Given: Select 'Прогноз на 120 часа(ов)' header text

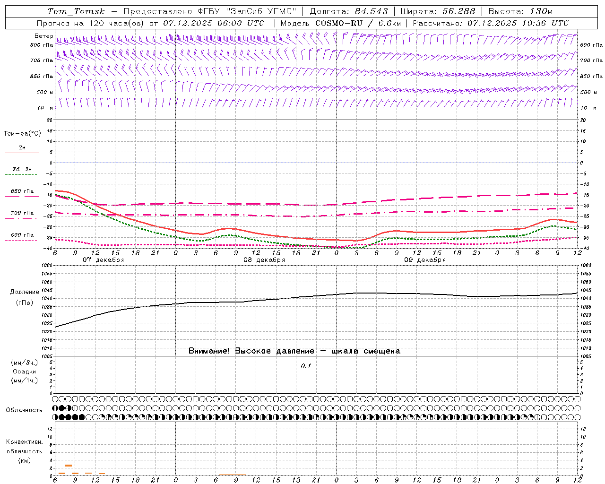Looking at the screenshot, I should (x=91, y=23).
